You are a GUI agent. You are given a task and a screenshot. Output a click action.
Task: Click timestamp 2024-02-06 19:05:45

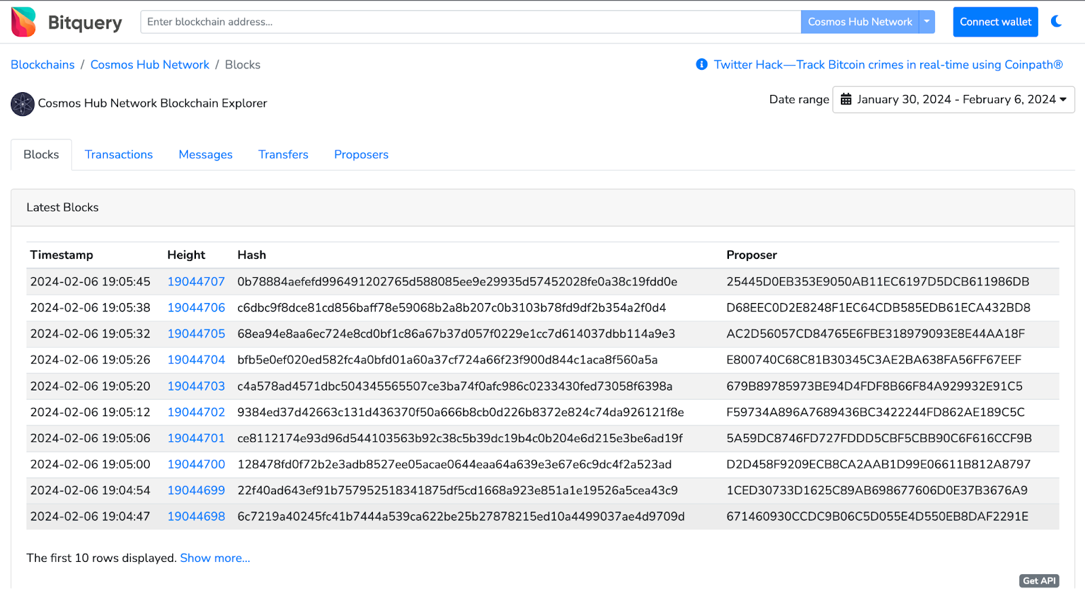pos(90,281)
